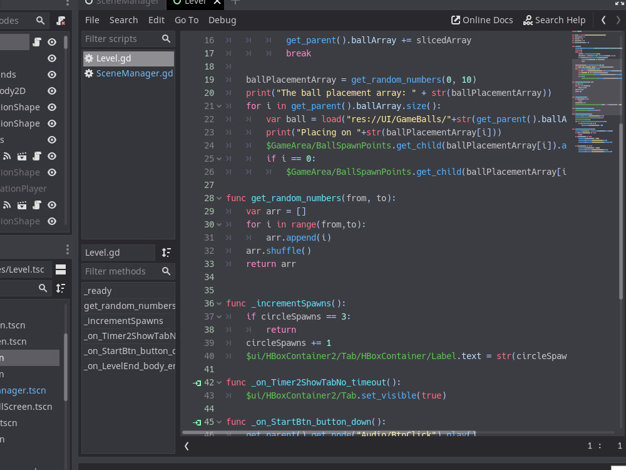This screenshot has width=626, height=470.
Task: Click the signal connection icon on line 42
Action: 197,383
